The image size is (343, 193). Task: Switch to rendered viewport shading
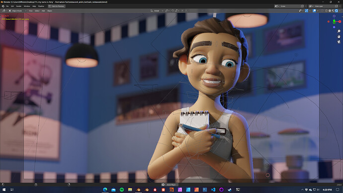(337, 11)
